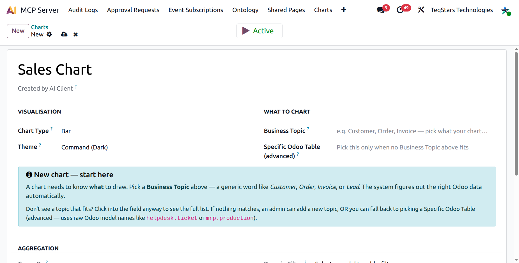Click the Business Topic selection field
This screenshot has height=263, width=519.
tap(416, 131)
